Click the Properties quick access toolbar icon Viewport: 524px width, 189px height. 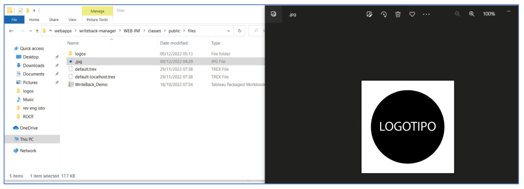point(20,10)
